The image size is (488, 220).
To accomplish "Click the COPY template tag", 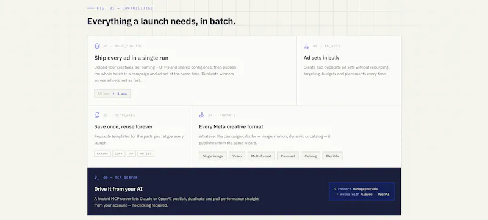I will click(x=118, y=154).
